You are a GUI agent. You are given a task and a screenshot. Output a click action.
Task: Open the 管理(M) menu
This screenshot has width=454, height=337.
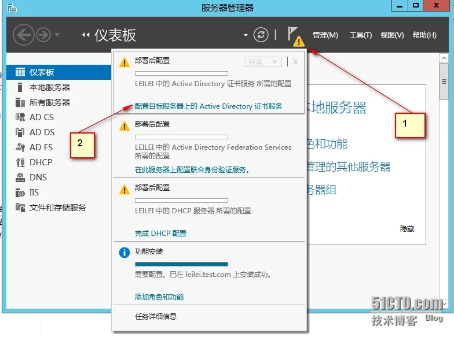pos(325,35)
